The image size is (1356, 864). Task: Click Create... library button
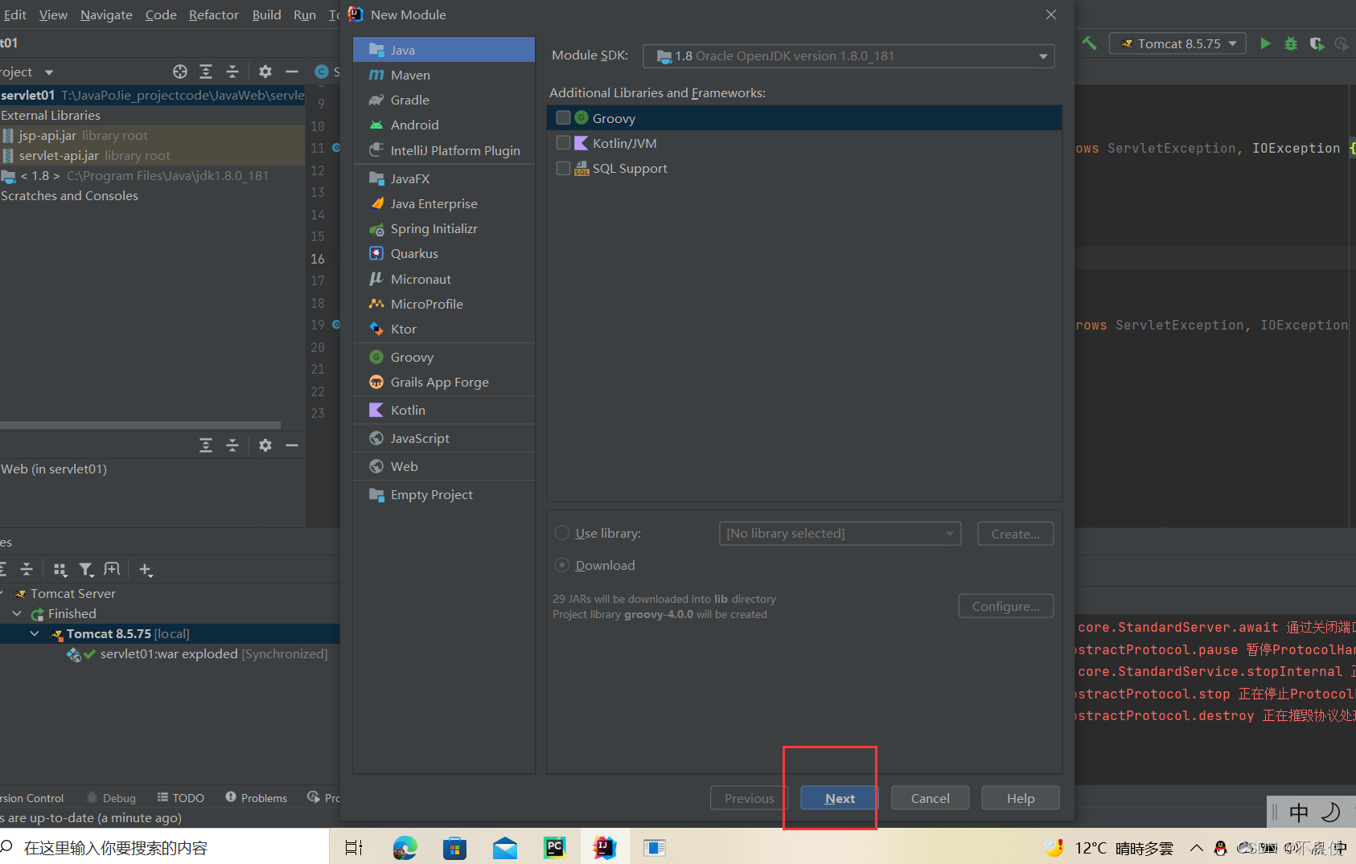[x=1016, y=534]
